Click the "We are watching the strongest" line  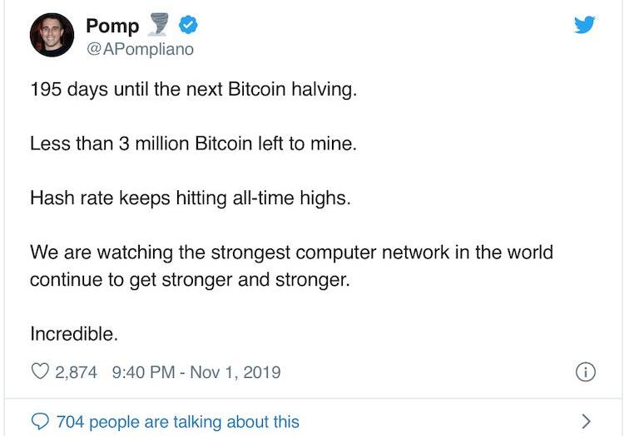291,252
